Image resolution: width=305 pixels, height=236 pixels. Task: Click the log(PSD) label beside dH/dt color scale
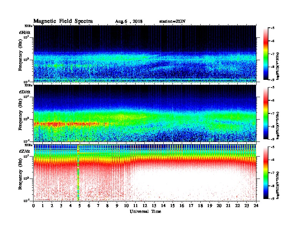(x=278, y=66)
